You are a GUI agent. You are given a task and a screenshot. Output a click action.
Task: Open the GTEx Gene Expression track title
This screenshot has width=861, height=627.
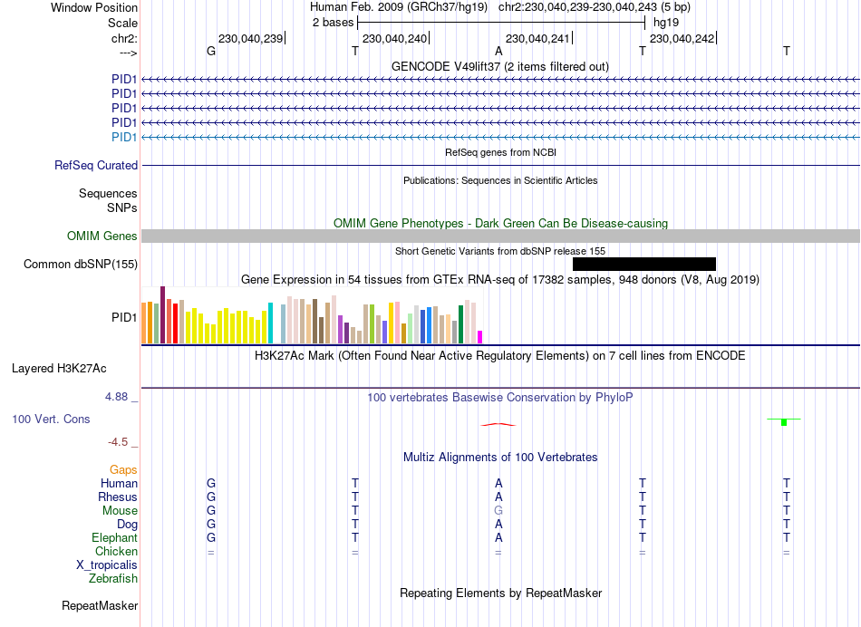tap(500, 279)
